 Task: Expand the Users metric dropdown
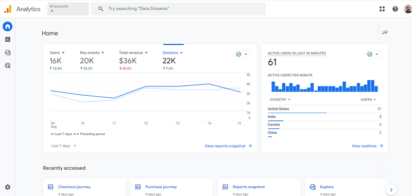coord(57,53)
